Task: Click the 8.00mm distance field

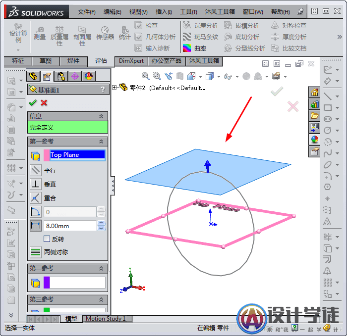Action: pos(70,226)
